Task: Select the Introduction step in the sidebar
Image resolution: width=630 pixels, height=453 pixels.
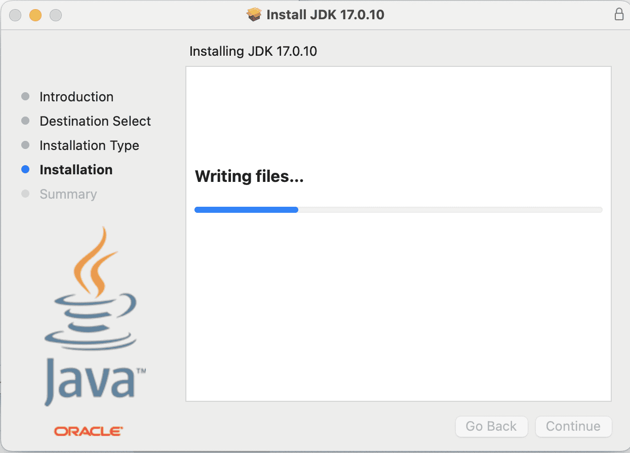Action: pyautogui.click(x=76, y=96)
